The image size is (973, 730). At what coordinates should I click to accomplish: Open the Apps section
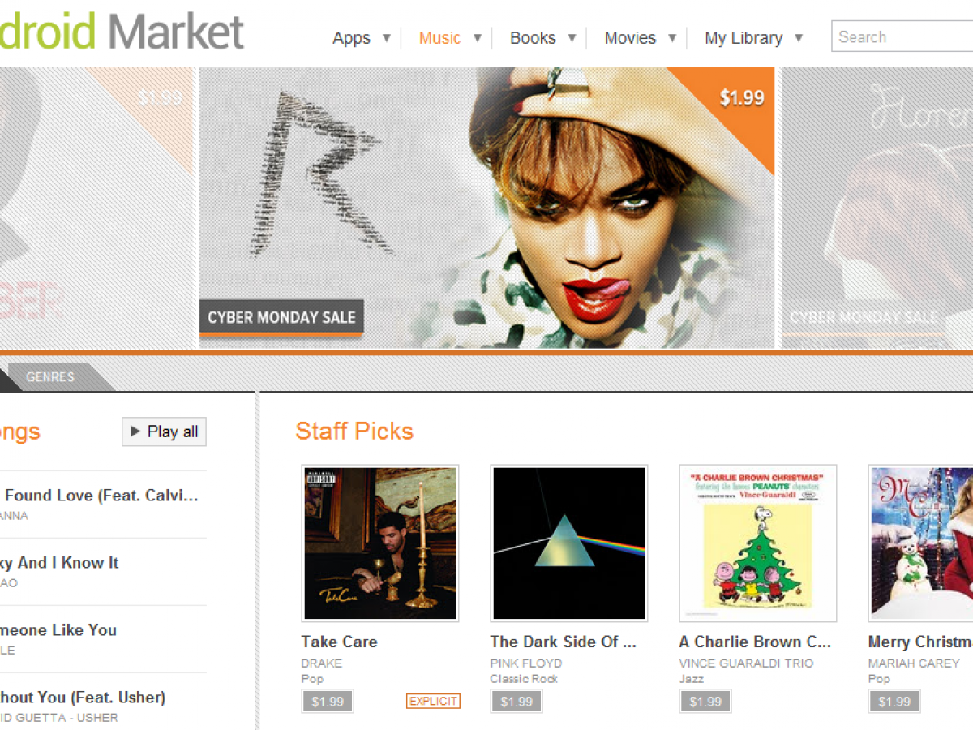[x=351, y=38]
